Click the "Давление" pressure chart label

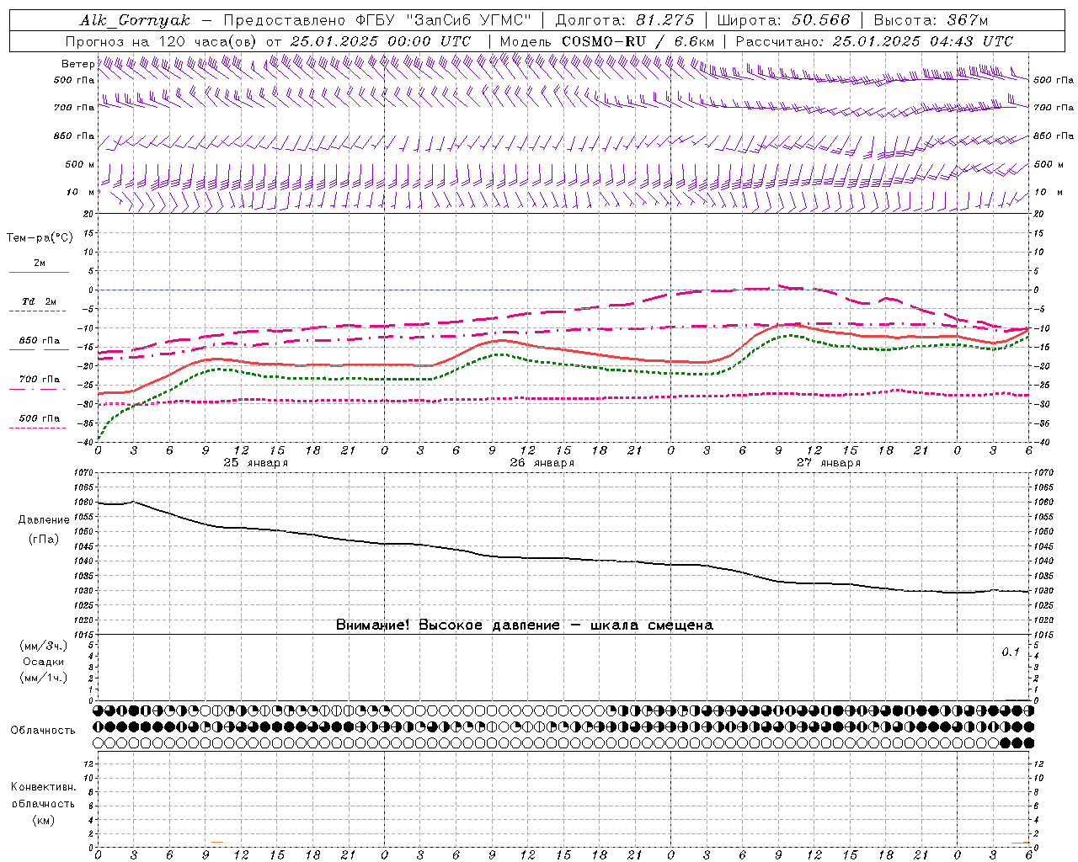[44, 519]
